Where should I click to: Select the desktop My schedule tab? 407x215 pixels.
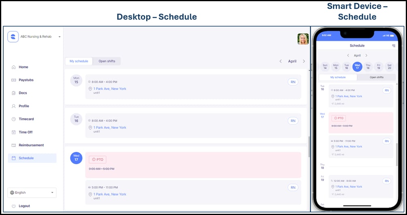tap(79, 61)
